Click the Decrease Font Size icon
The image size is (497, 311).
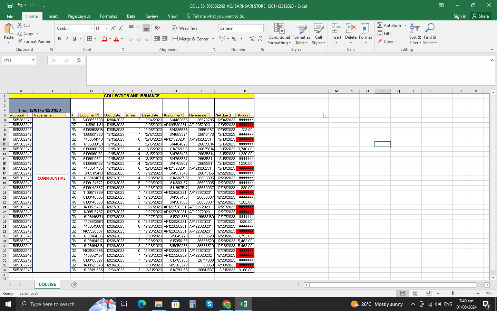[x=120, y=28]
